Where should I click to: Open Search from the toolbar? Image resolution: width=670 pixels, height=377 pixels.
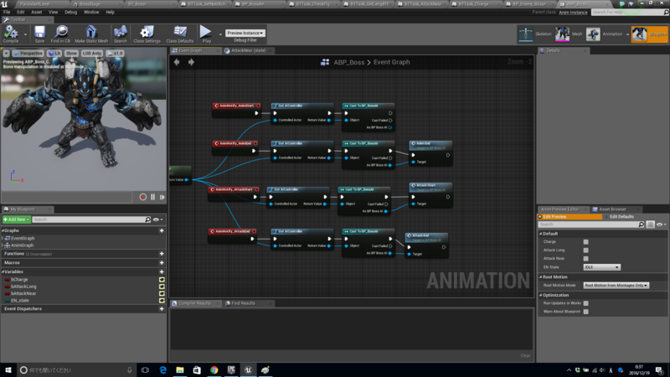(120, 34)
